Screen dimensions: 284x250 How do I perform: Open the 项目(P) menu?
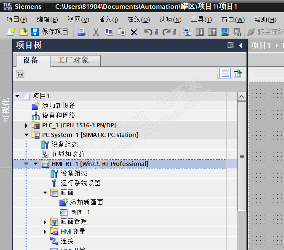click(x=17, y=19)
